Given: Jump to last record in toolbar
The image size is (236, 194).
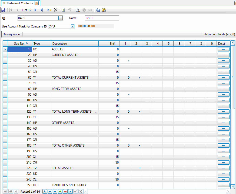Looking at the screenshot, I should [x=42, y=10].
